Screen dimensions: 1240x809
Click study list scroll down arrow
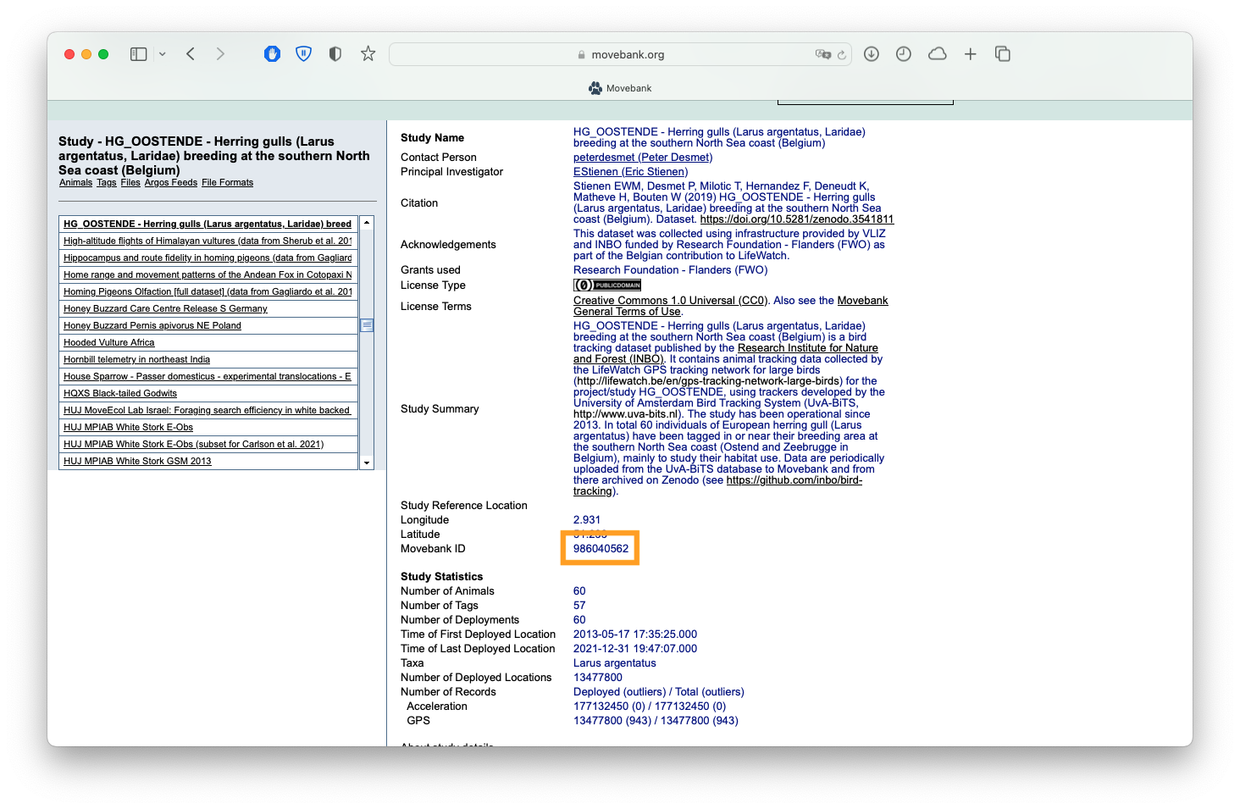click(367, 463)
